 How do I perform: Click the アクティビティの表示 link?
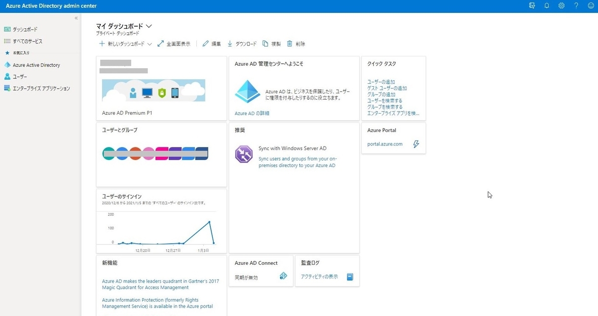(319, 277)
